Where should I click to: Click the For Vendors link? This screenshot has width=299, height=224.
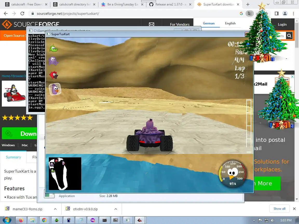tap(180, 24)
